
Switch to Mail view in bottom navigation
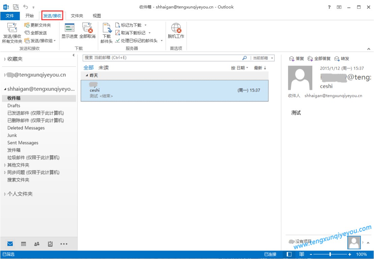(x=10, y=244)
